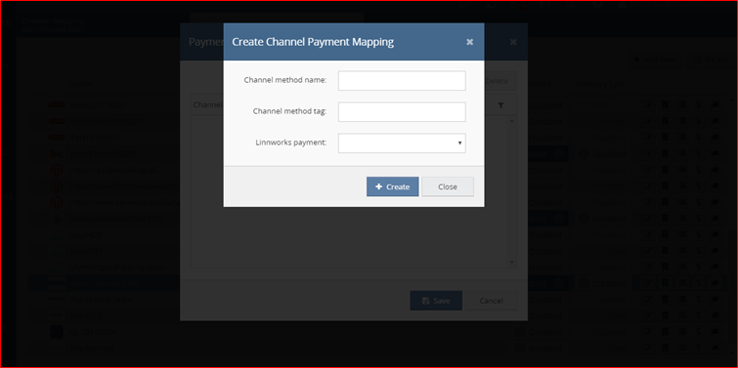Click Save in the Payment dialog
Viewport: 738px width, 368px height.
[436, 301]
